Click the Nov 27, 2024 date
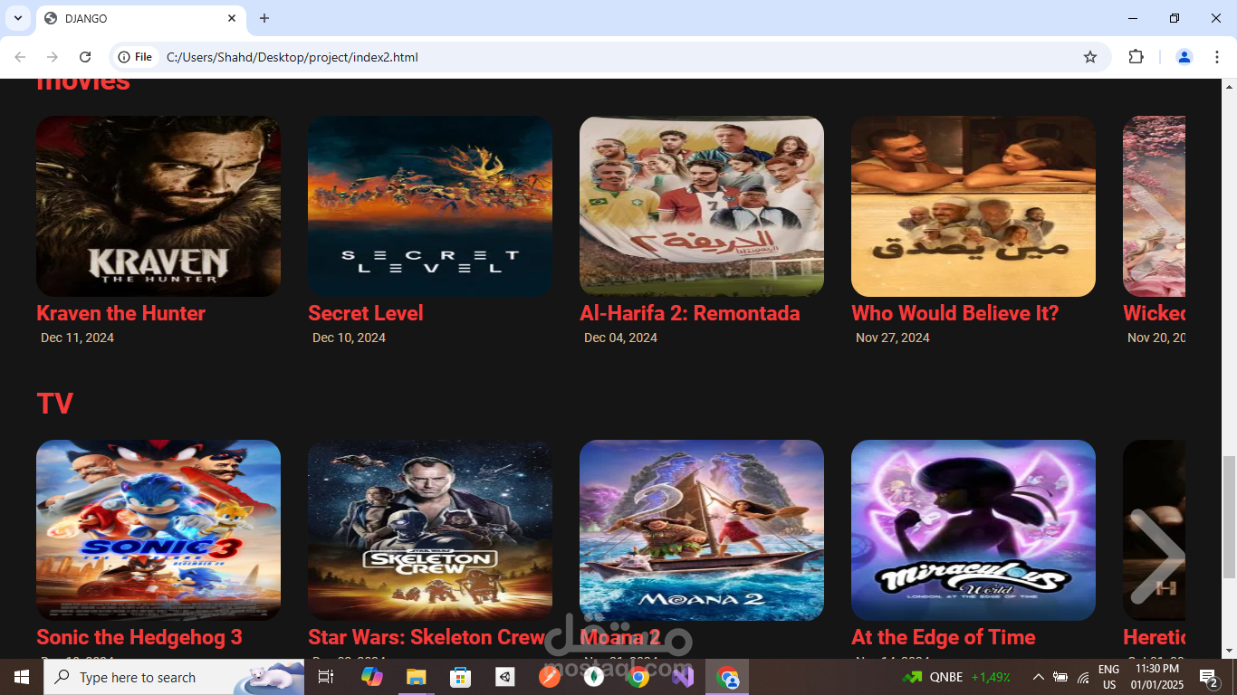The image size is (1237, 695). click(x=893, y=338)
